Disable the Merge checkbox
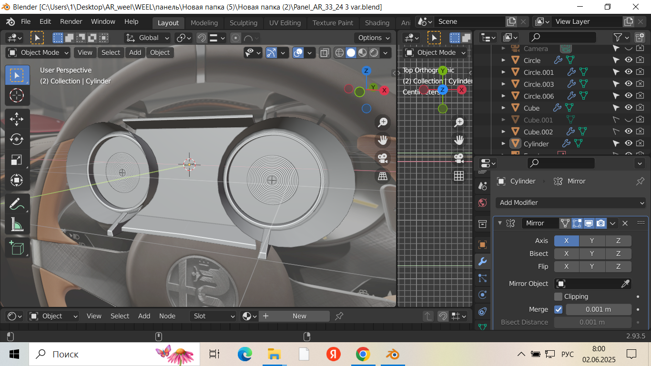 (558, 309)
